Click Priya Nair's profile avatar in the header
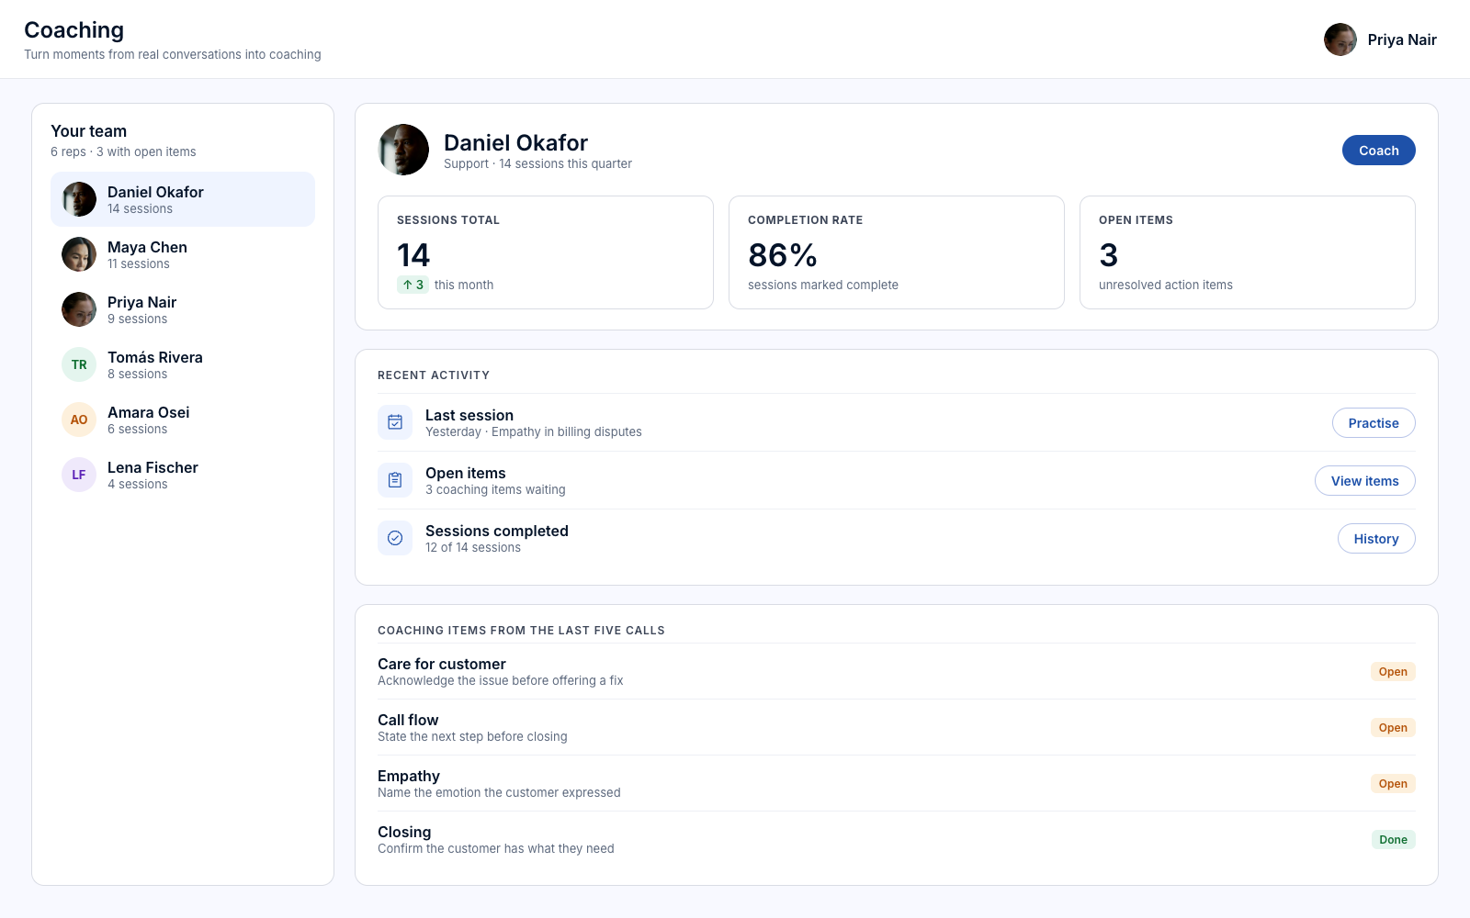Image resolution: width=1470 pixels, height=918 pixels. pos(1340,39)
